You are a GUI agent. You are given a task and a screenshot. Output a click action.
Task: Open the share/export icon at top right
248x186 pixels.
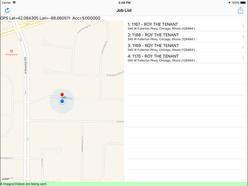point(240,10)
